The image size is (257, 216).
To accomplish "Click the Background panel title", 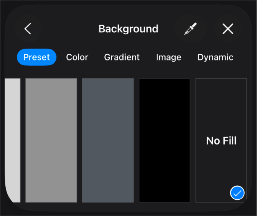I will [128, 29].
